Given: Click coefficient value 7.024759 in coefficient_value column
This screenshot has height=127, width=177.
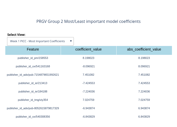Looking at the screenshot, I should [88, 100].
